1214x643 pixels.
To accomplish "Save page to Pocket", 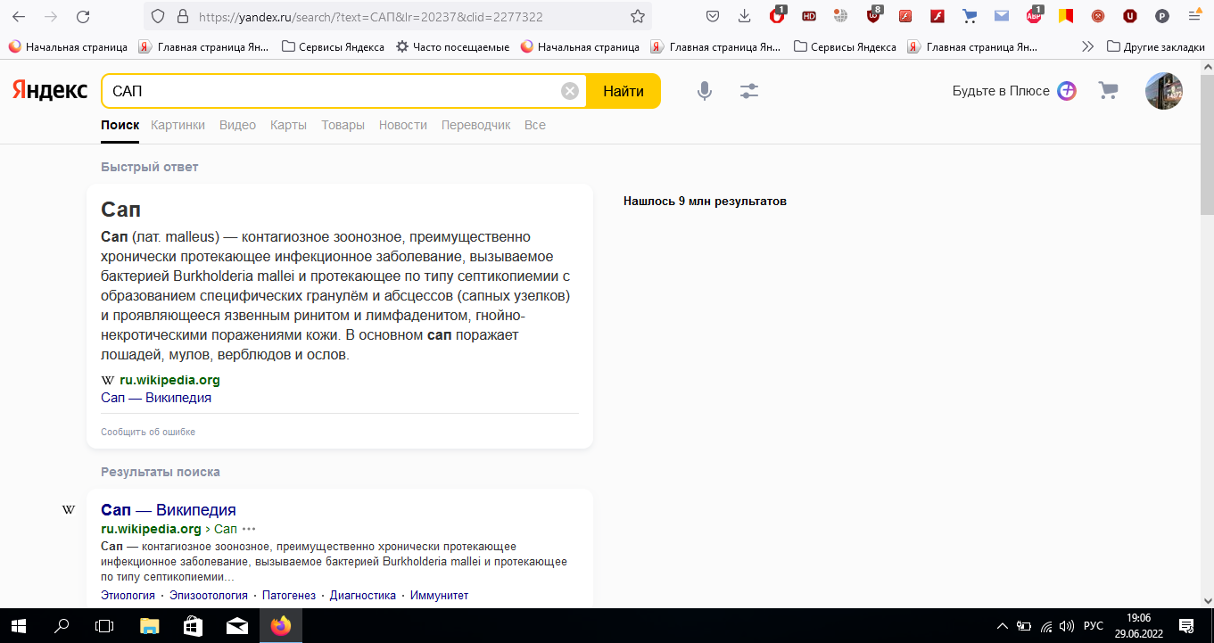I will [x=713, y=16].
